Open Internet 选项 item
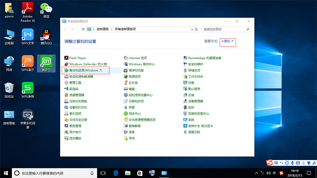 (x=135, y=58)
